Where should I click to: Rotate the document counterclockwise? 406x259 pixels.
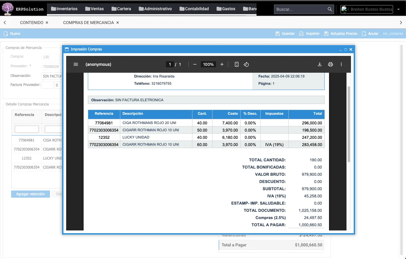tap(246, 64)
